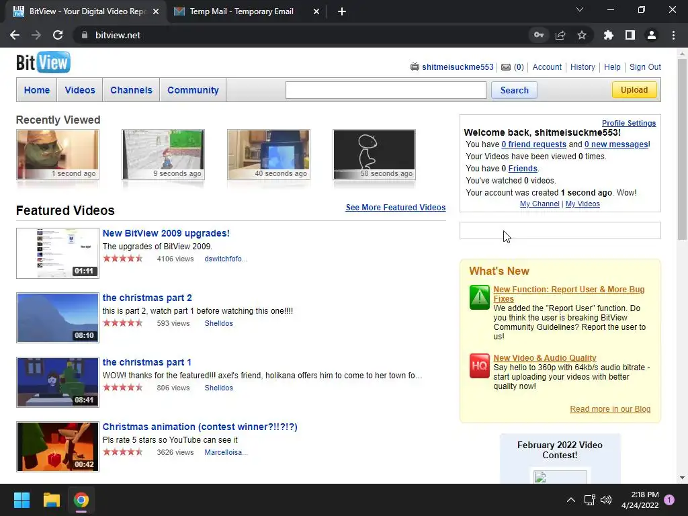Open the Channels menu item
688x516 pixels.
coord(131,90)
